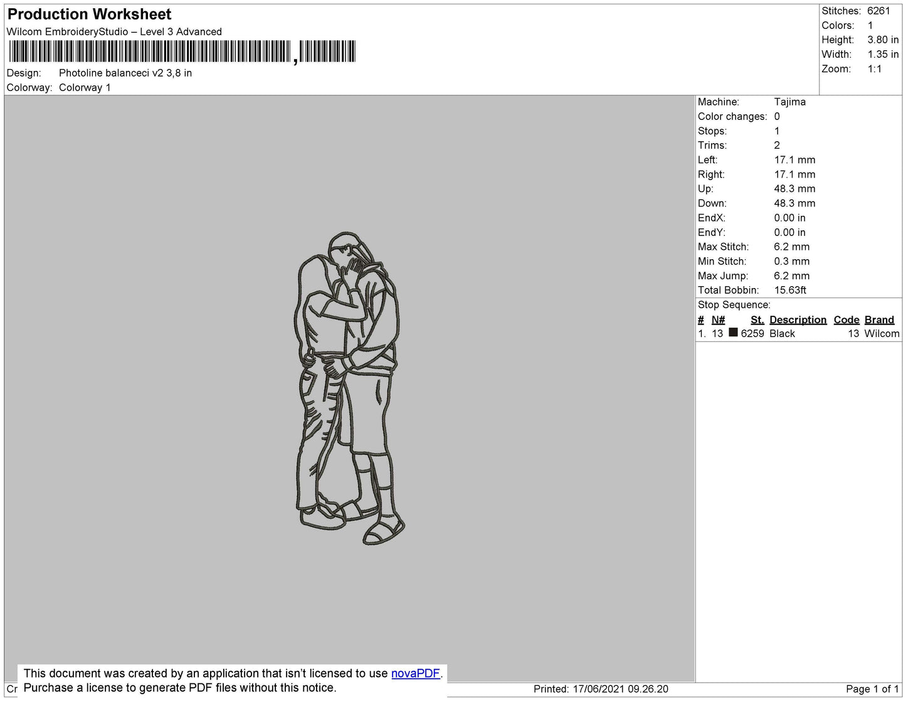Screen dimensions: 906x701
Task: Click the 'Stop Sequence:' heading
Action: 734,304
